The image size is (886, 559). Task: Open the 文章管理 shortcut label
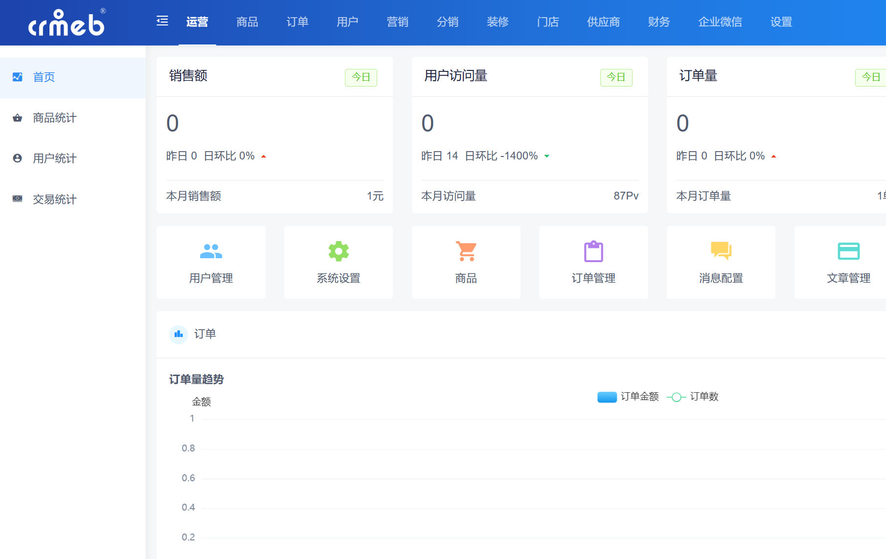pos(849,278)
